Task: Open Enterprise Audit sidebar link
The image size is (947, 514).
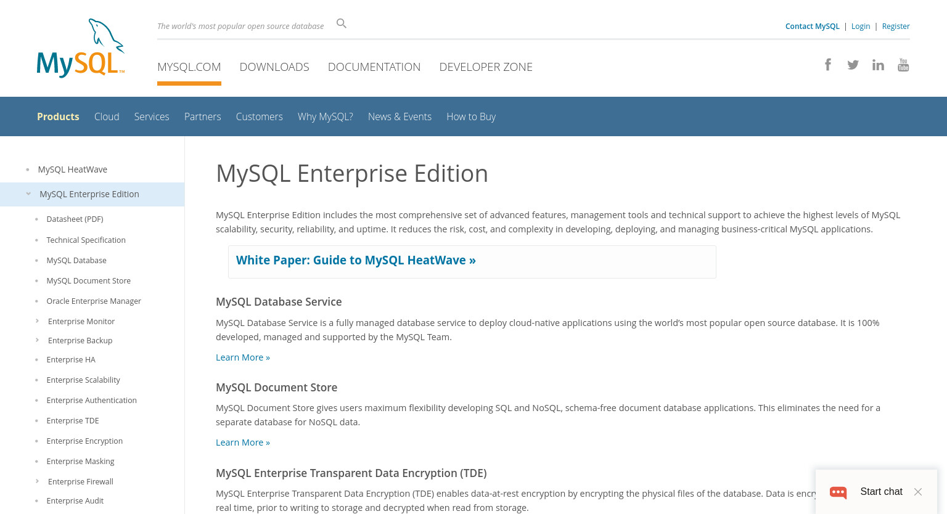Action: 75,500
